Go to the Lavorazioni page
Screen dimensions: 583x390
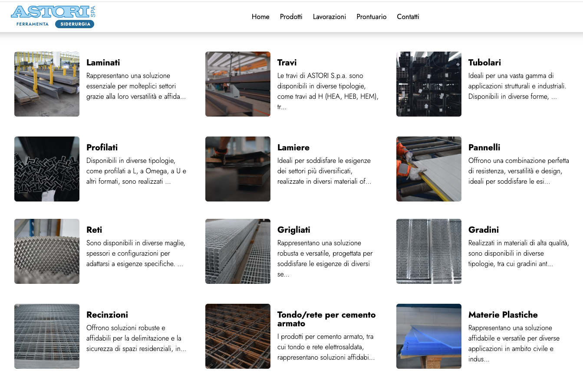click(329, 17)
